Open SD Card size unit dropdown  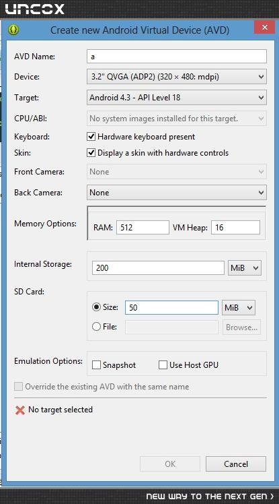[239, 308]
